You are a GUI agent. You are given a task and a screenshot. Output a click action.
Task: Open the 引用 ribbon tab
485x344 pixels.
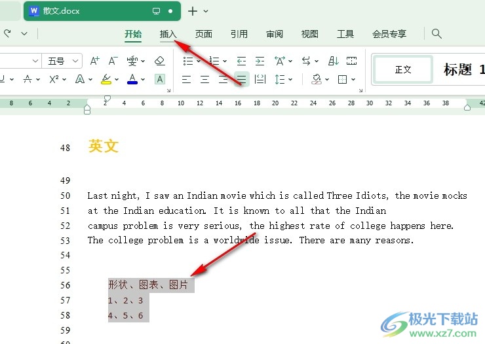click(x=239, y=33)
